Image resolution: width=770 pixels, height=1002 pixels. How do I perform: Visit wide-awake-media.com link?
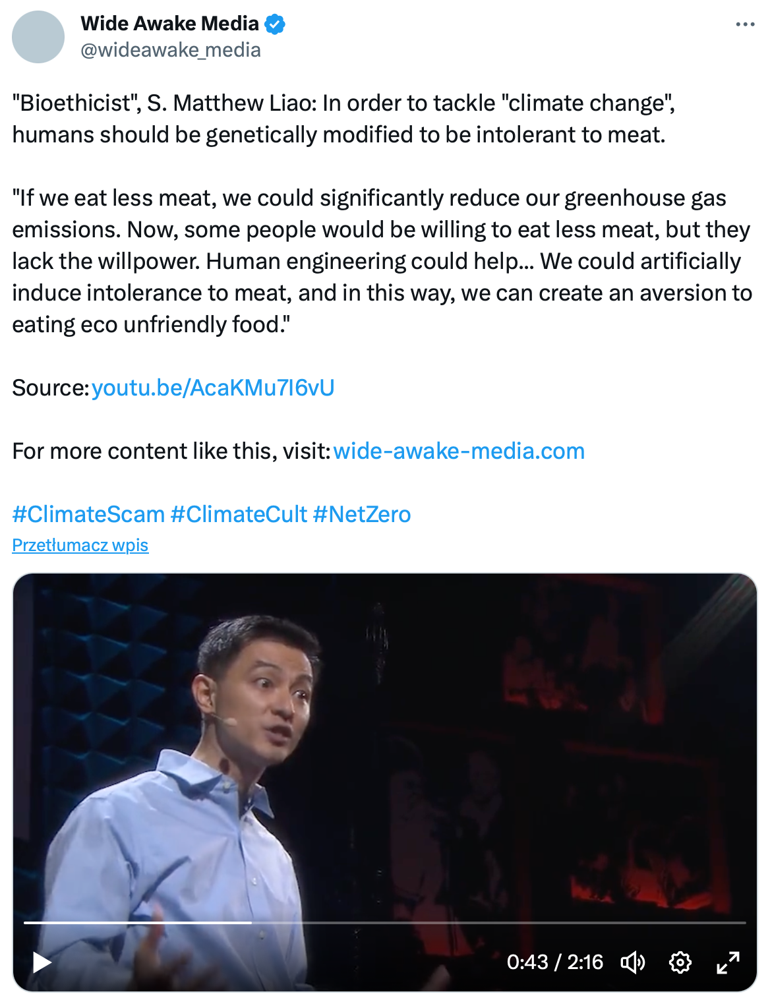[459, 451]
